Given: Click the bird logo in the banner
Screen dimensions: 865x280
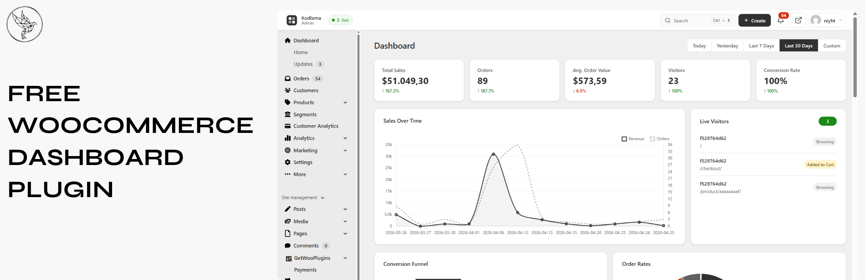Looking at the screenshot, I should pyautogui.click(x=25, y=24).
